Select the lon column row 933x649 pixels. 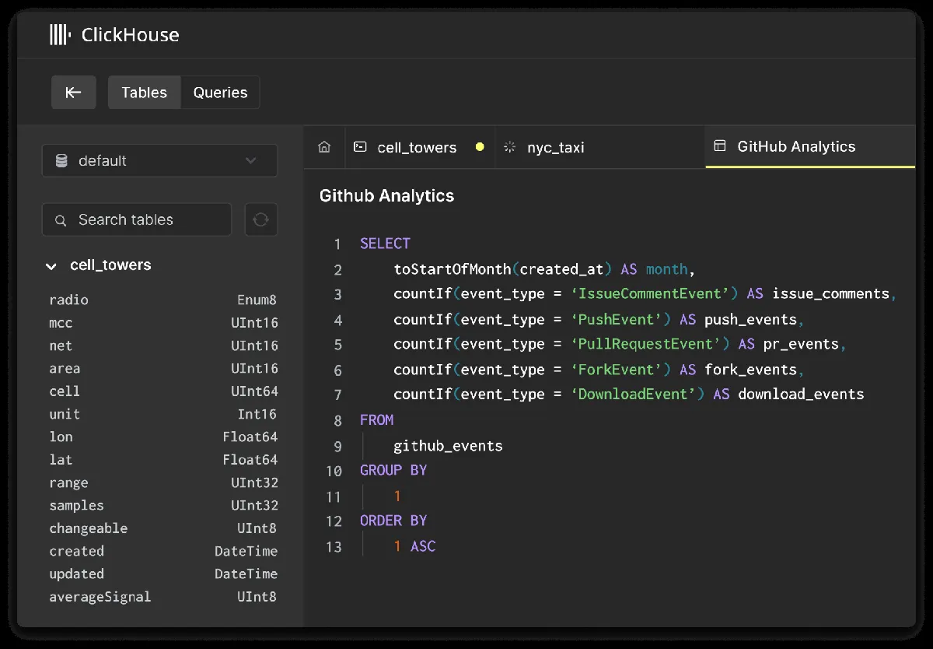[163, 437]
